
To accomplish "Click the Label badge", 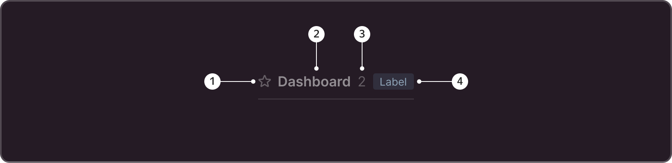I will [393, 81].
